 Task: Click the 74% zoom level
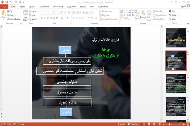click(184, 124)
